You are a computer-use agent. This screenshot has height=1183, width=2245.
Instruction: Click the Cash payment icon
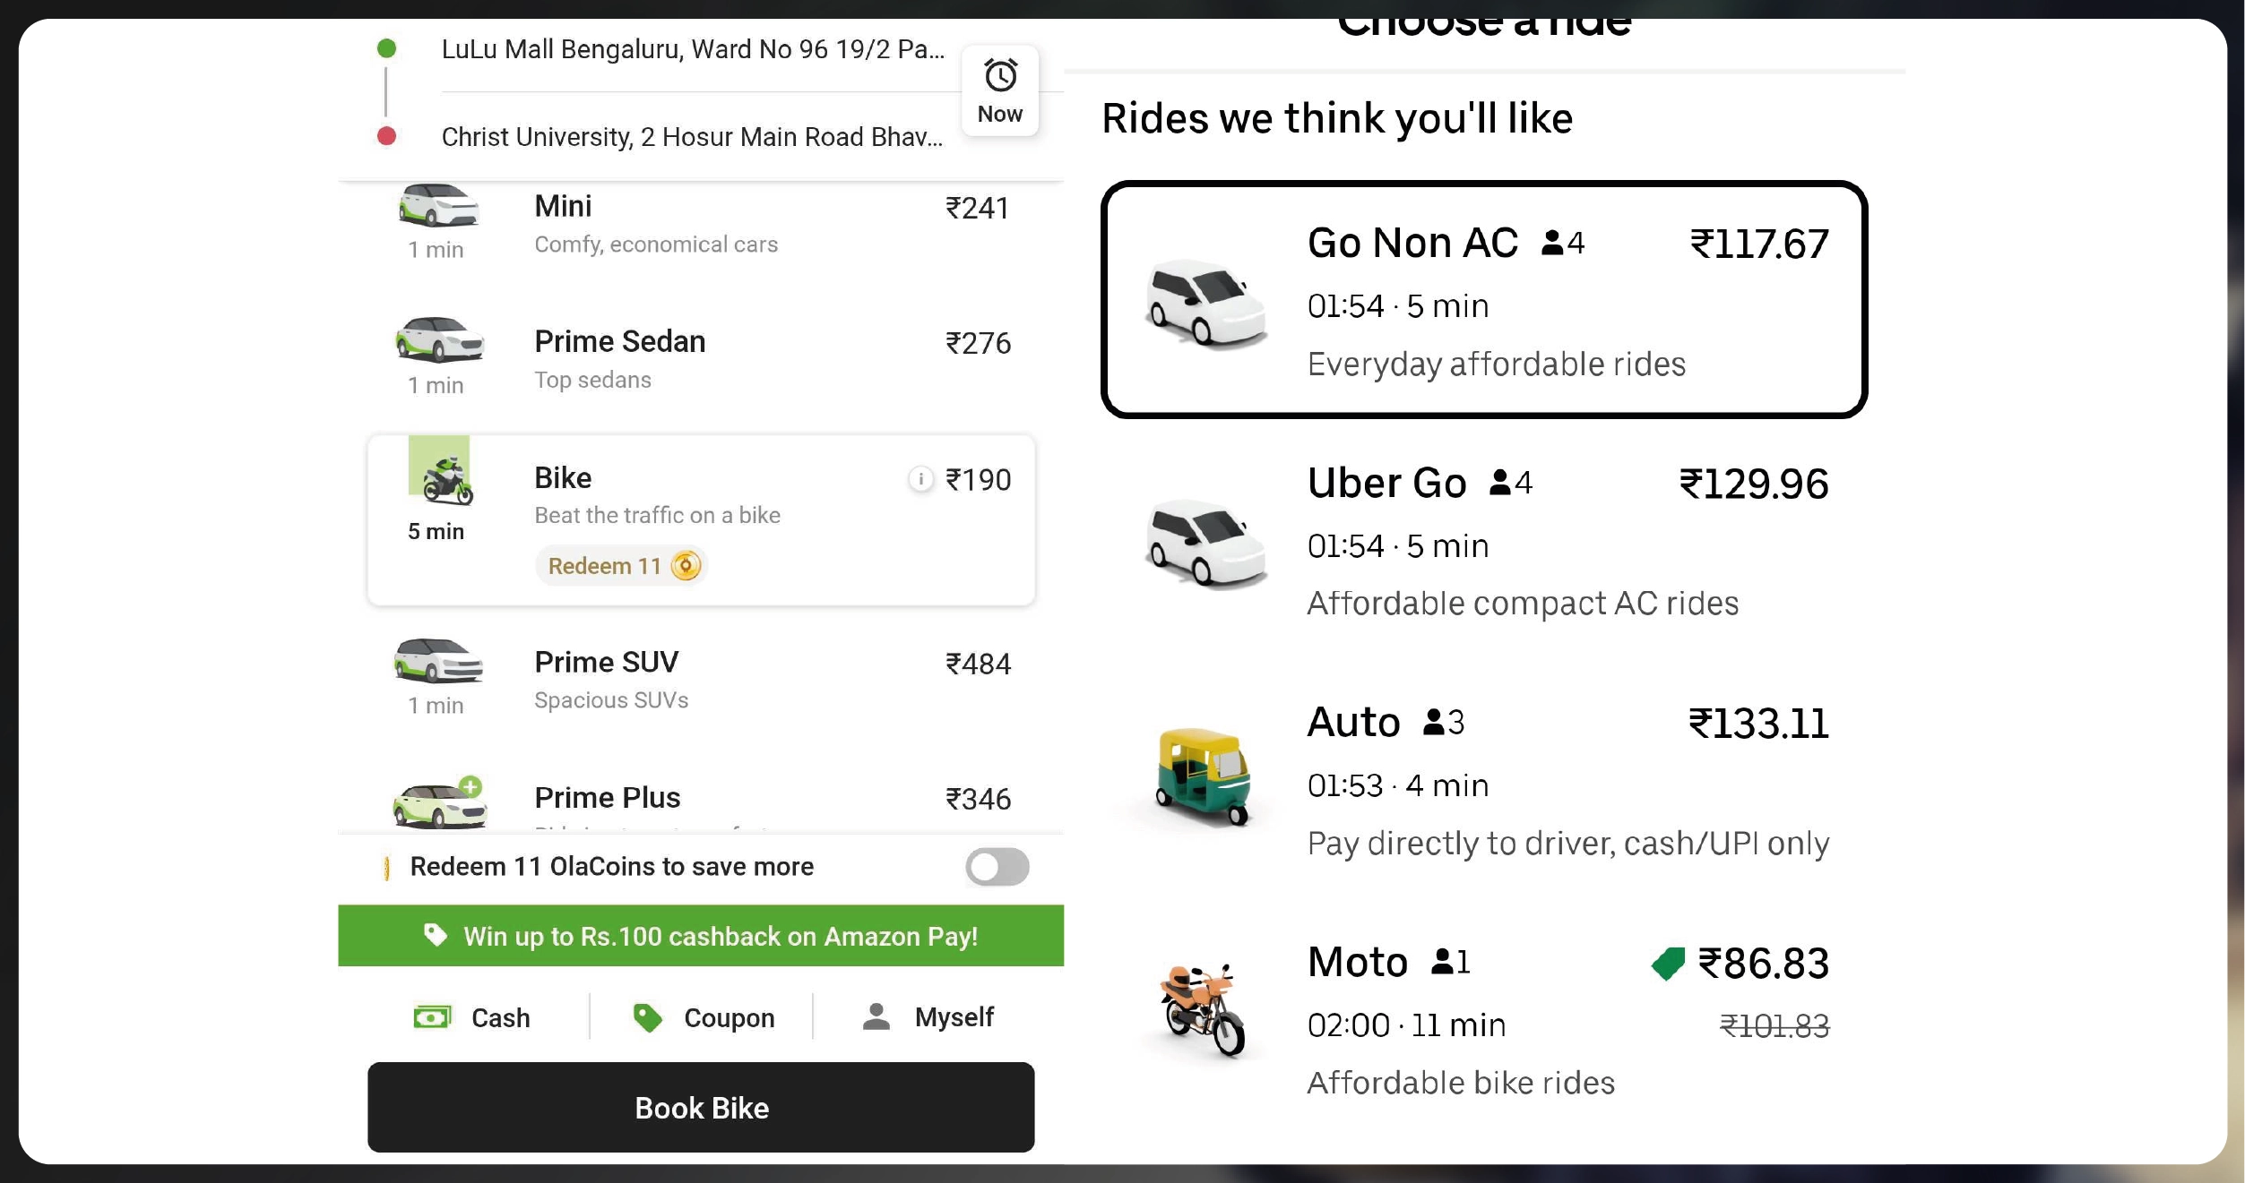pyautogui.click(x=433, y=1016)
